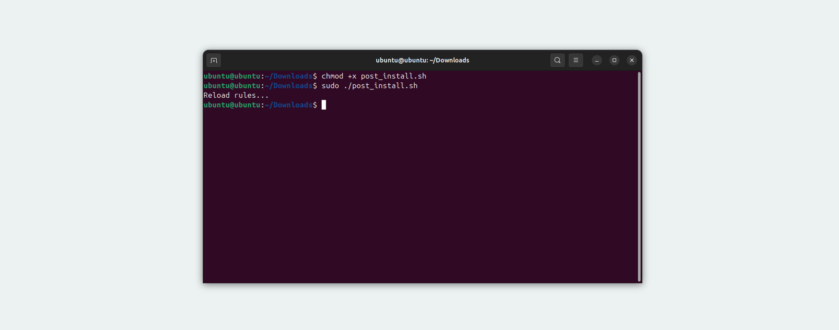Screen dimensions: 839x330
Task: Click the +x flag in chmod command
Action: click(352, 76)
